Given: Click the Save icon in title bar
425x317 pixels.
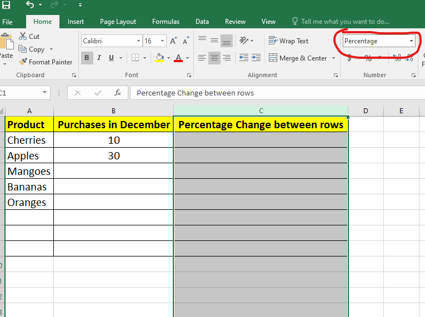Looking at the screenshot, I should click(x=6, y=6).
